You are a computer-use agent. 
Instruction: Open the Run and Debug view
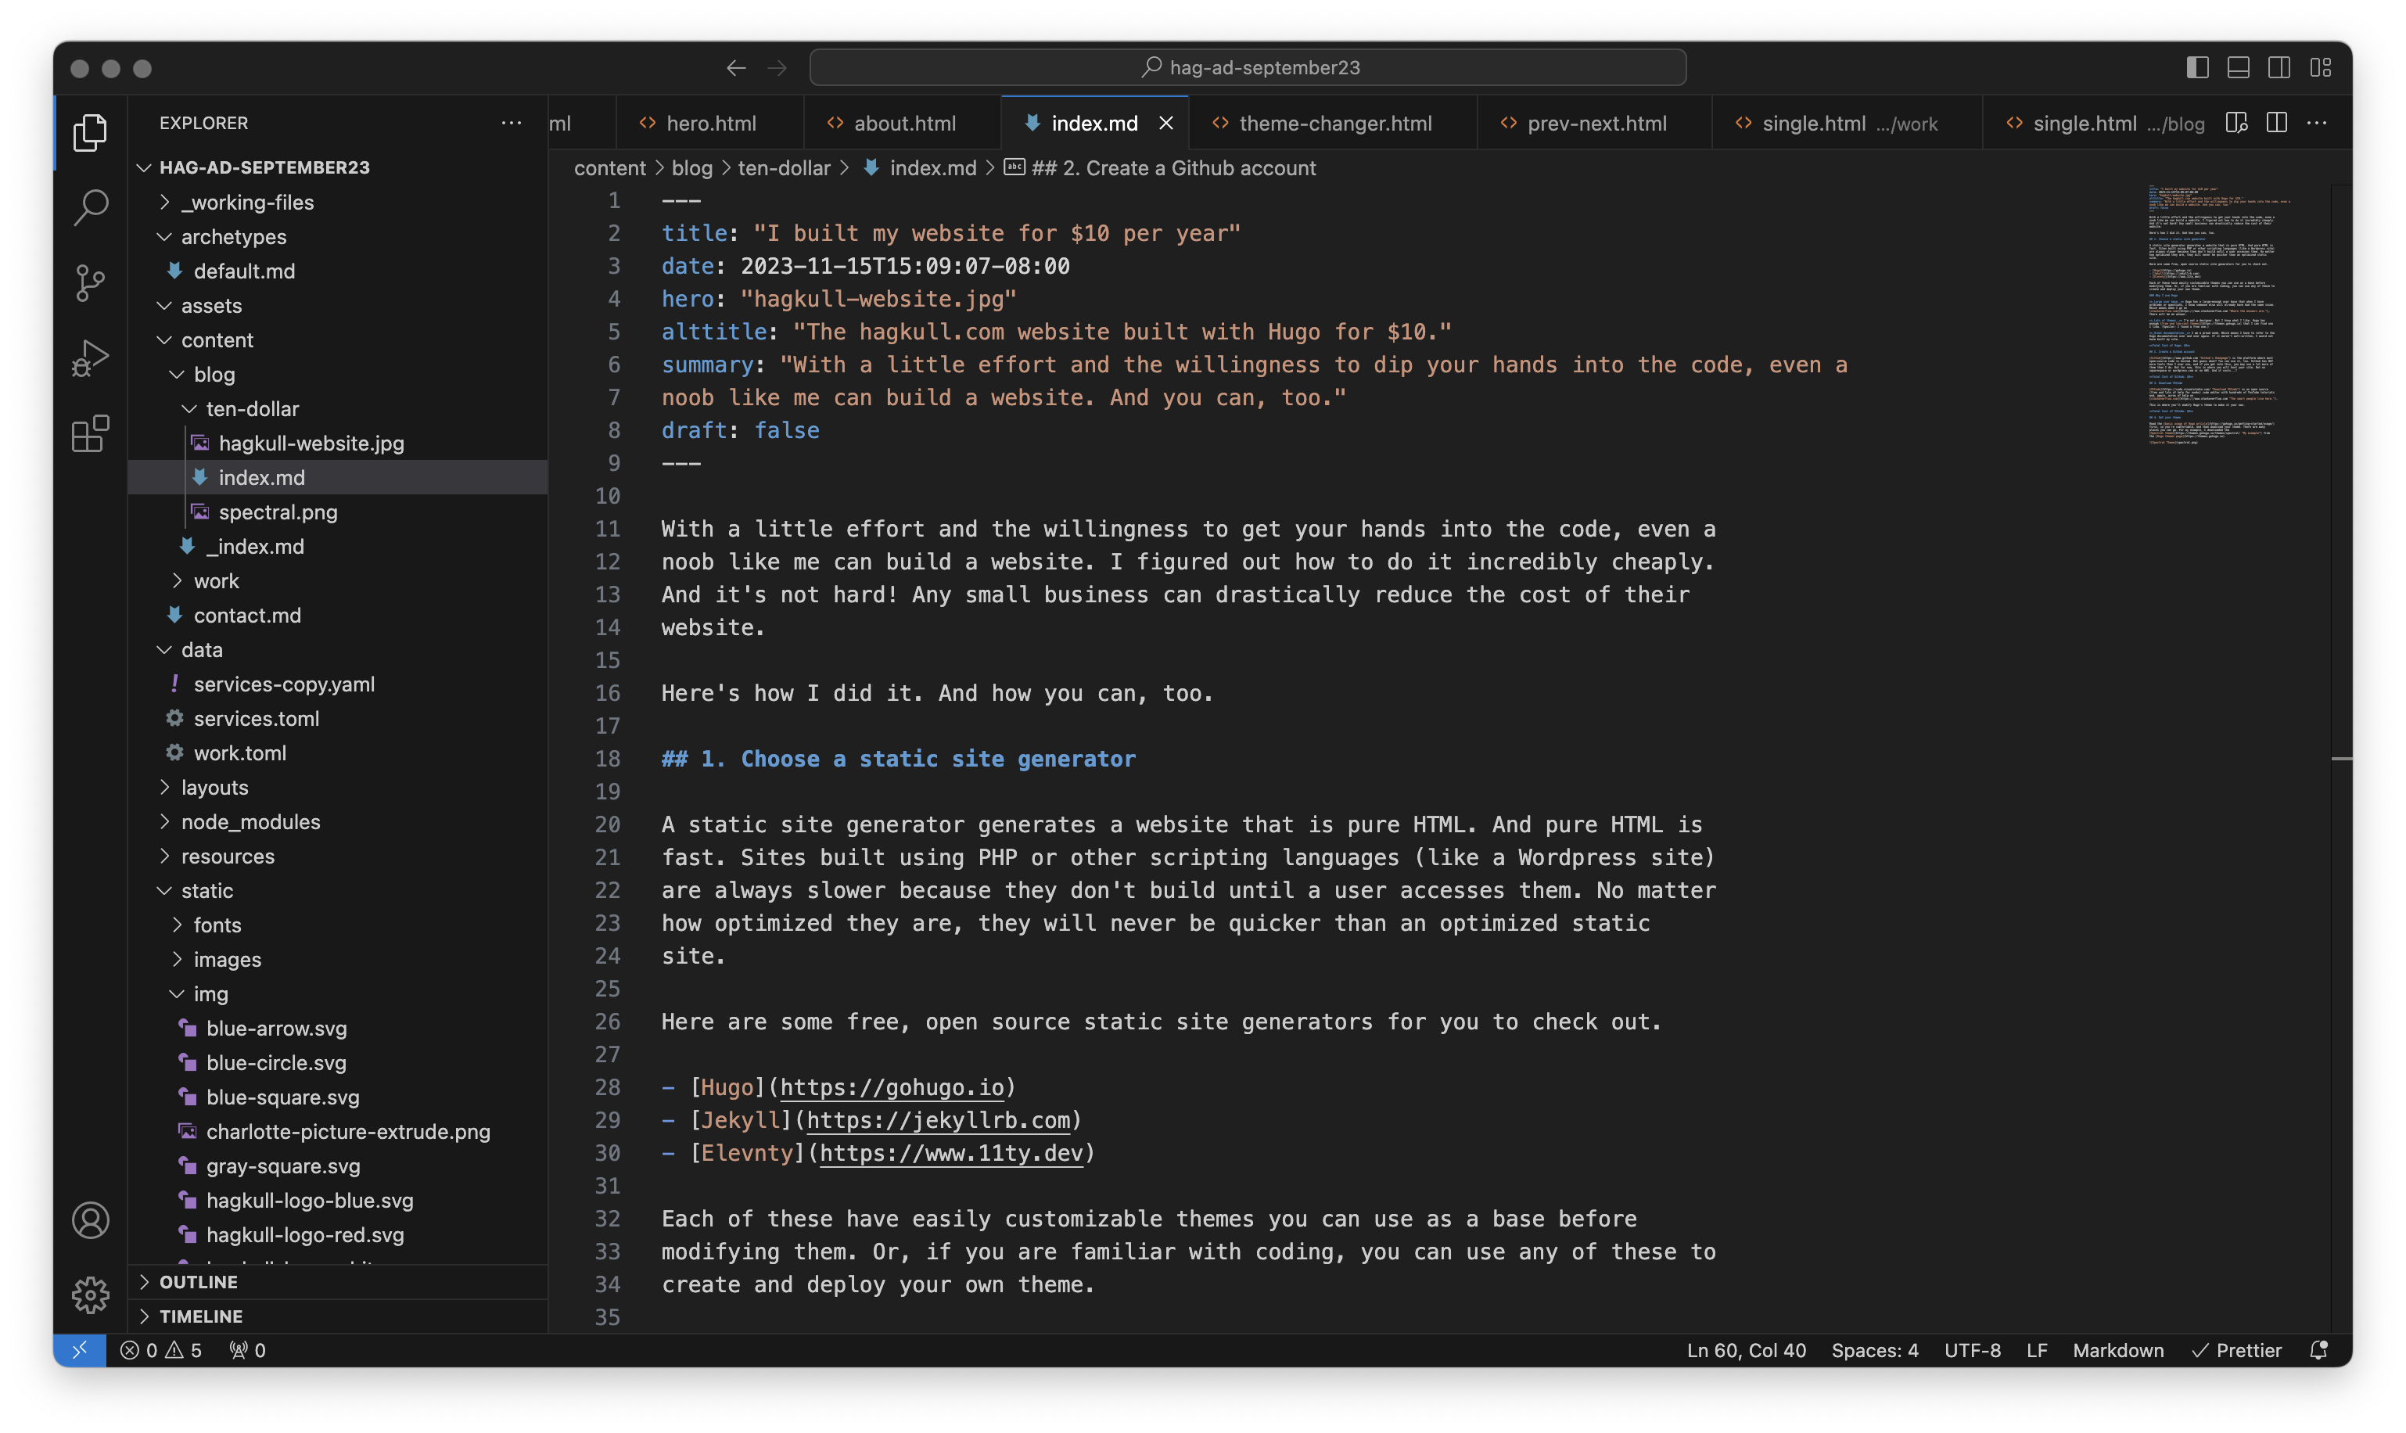tap(90, 358)
